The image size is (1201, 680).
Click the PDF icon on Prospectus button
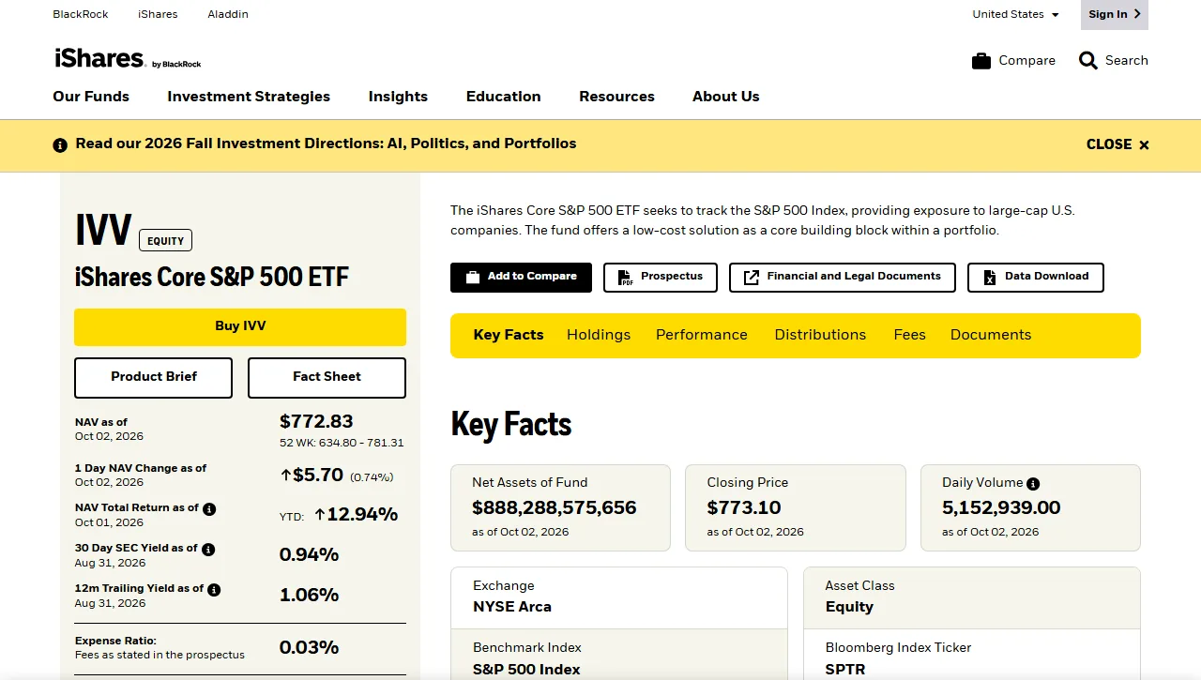click(625, 278)
